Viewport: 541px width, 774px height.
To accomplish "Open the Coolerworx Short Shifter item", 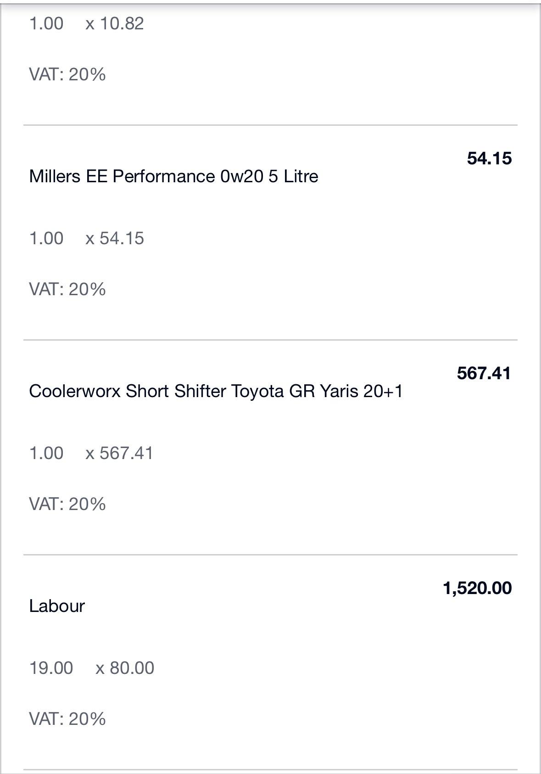I will 216,391.
